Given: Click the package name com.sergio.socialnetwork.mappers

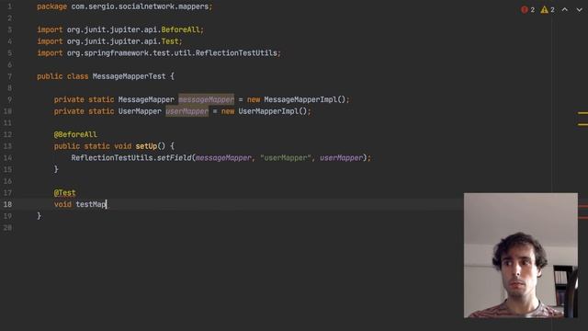Looking at the screenshot, I should point(140,6).
